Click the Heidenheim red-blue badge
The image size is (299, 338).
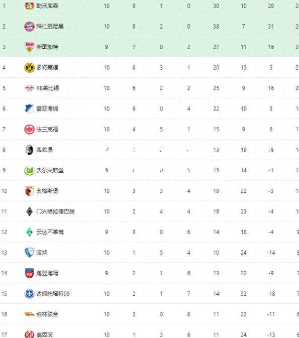tap(29, 273)
